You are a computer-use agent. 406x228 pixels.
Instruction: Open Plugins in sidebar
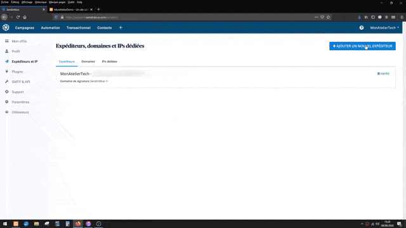click(x=17, y=72)
